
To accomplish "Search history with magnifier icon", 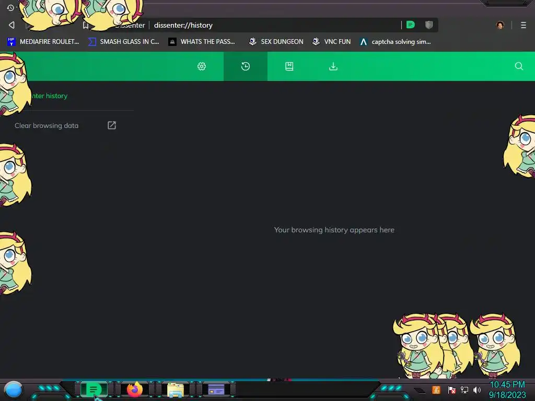I will coord(519,66).
